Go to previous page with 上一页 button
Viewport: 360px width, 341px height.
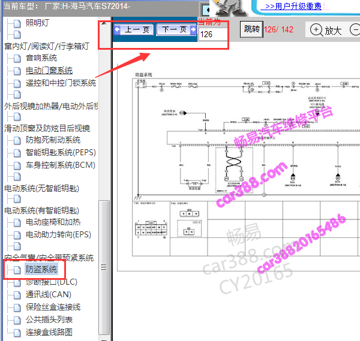coord(134,29)
